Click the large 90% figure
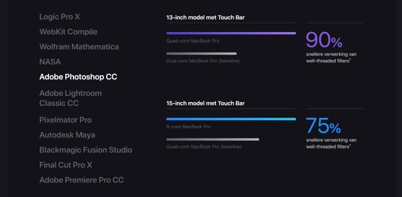 click(x=324, y=40)
